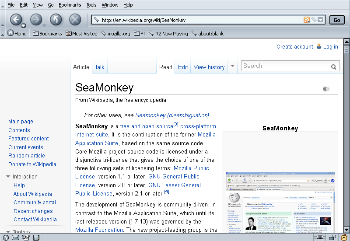
Task: Click the vertical scrollbar up arrow
Action: click(346, 42)
